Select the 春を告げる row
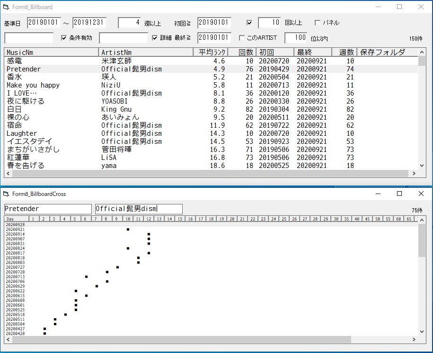 coord(211,166)
